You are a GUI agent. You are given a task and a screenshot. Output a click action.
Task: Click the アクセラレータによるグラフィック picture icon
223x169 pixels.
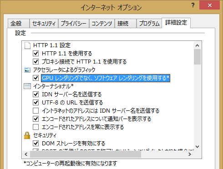point(27,70)
